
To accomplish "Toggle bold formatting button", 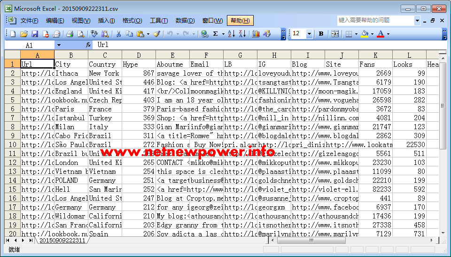I will tap(321, 34).
